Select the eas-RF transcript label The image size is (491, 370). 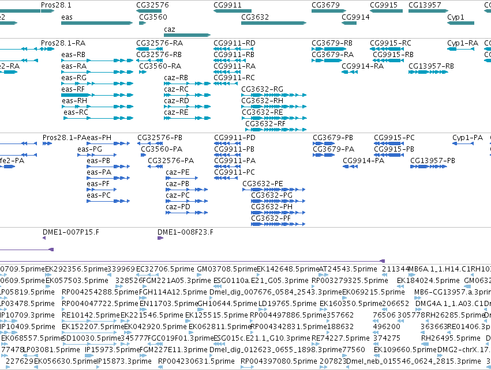point(73,89)
